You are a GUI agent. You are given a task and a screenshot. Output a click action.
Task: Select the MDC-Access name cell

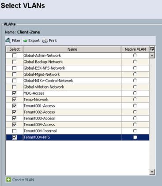point(72,93)
